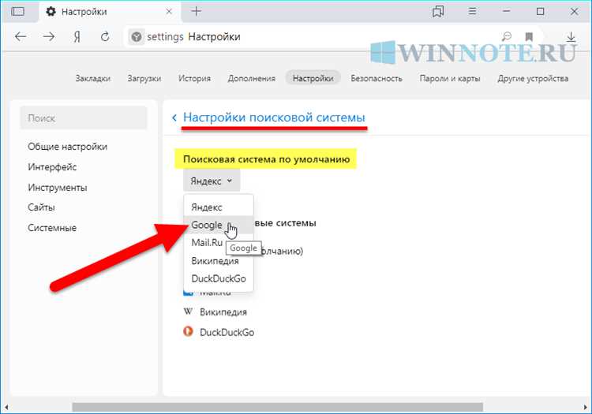Choose DuckDuckGo from the dropdown list
This screenshot has height=414, width=592.
pos(219,278)
